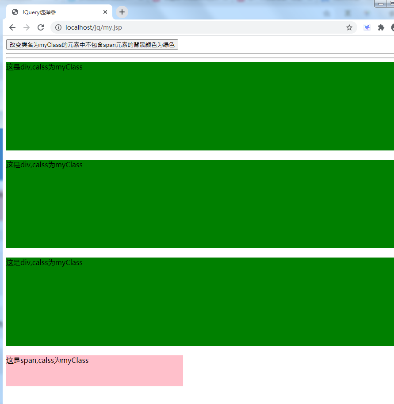Screen dimensions: 394x404
Task: Bookmark this page with the star icon
Action: tap(349, 27)
